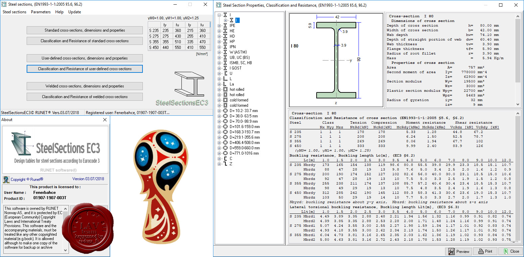The width and height of the screenshot is (524, 257).
Task: Select the UB, UC (BS) icon
Action: coord(225,58)
